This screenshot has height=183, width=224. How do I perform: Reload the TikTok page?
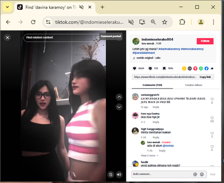click(33, 22)
